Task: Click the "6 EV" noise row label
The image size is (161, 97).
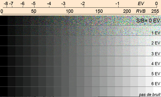Action: [156, 84]
